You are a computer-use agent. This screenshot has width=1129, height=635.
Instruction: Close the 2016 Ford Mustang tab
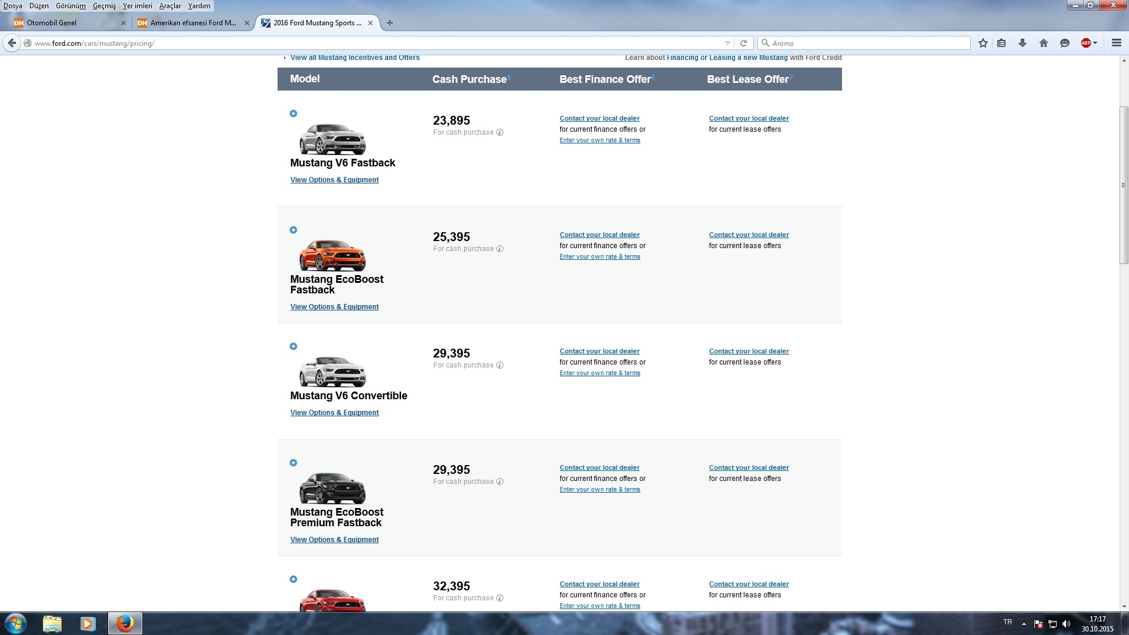[370, 23]
